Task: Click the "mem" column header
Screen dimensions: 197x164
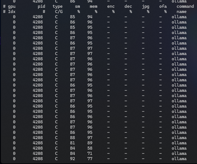Action: [x=93, y=6]
